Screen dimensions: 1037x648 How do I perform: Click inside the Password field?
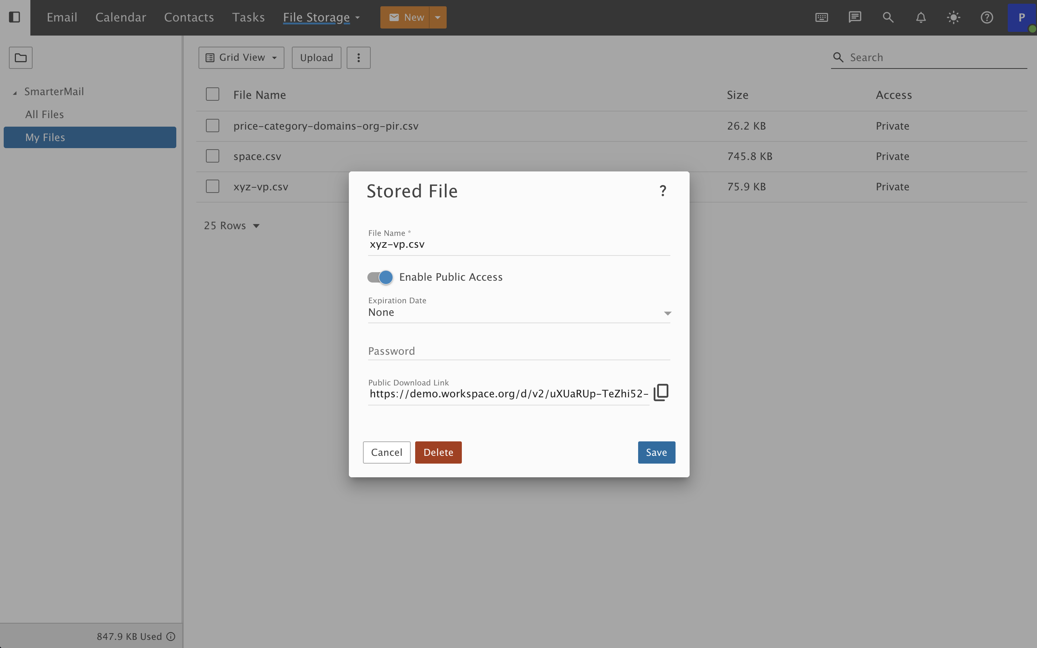(x=471, y=351)
